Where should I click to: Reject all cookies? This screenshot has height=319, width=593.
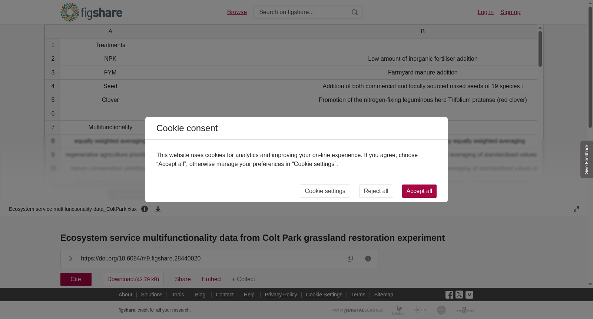[x=376, y=191]
